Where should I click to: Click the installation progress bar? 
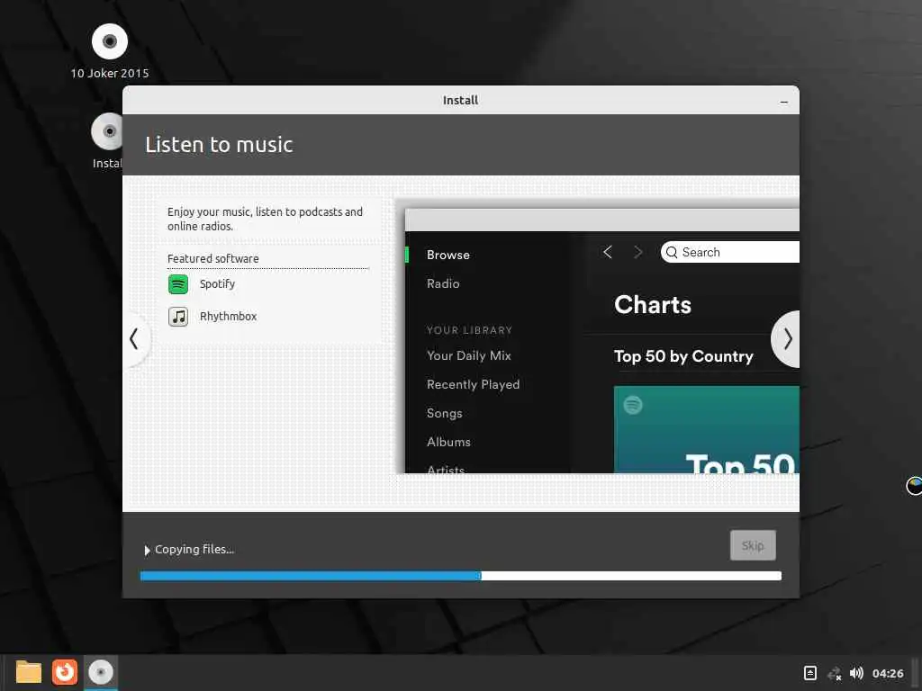pos(460,576)
